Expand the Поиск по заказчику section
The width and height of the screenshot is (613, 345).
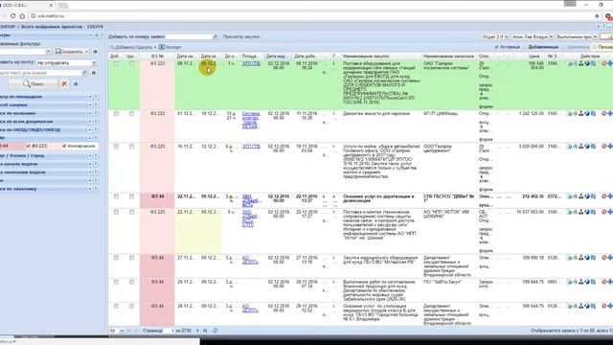coord(89,189)
